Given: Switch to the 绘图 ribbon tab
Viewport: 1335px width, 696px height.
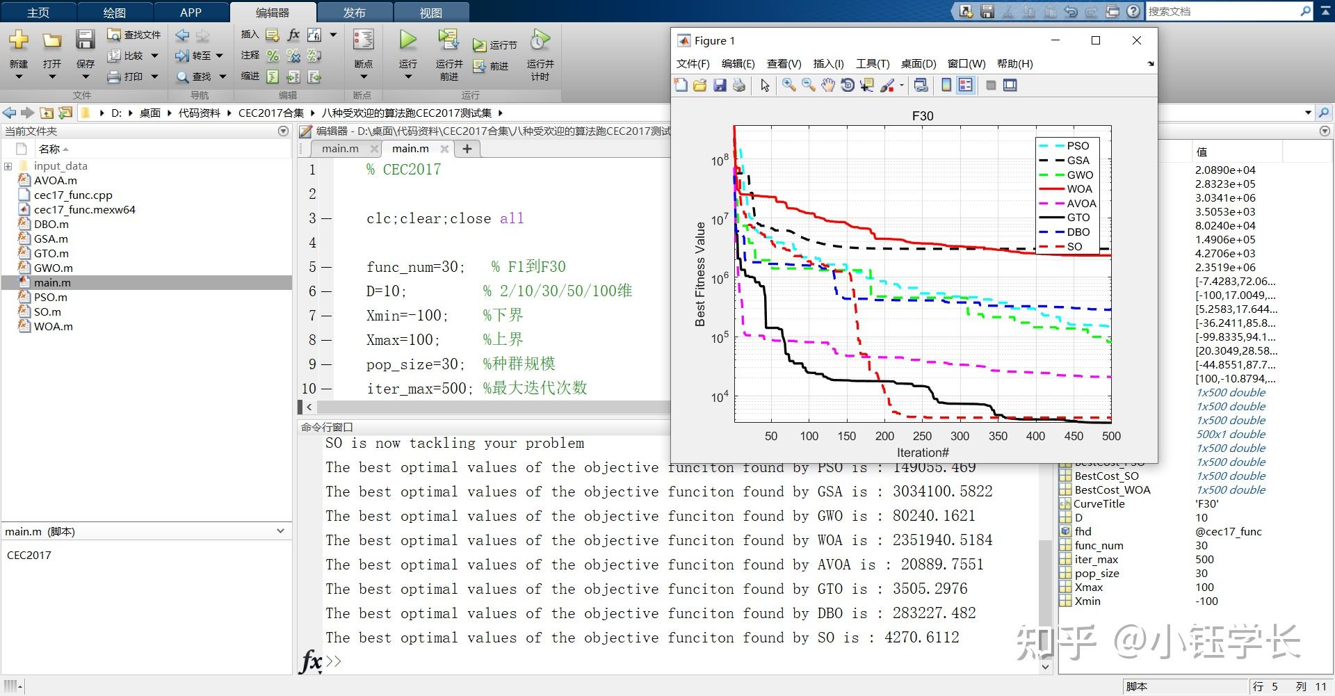Looking at the screenshot, I should coord(114,13).
